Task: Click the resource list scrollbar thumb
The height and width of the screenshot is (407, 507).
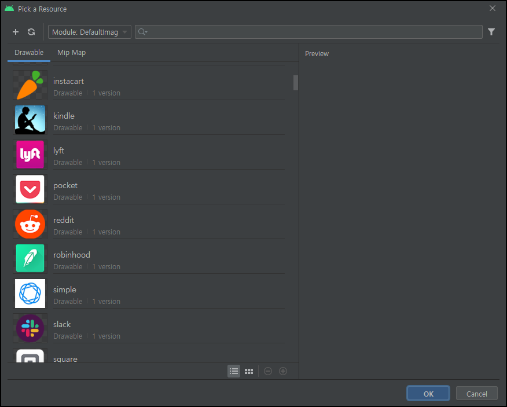Action: click(296, 83)
